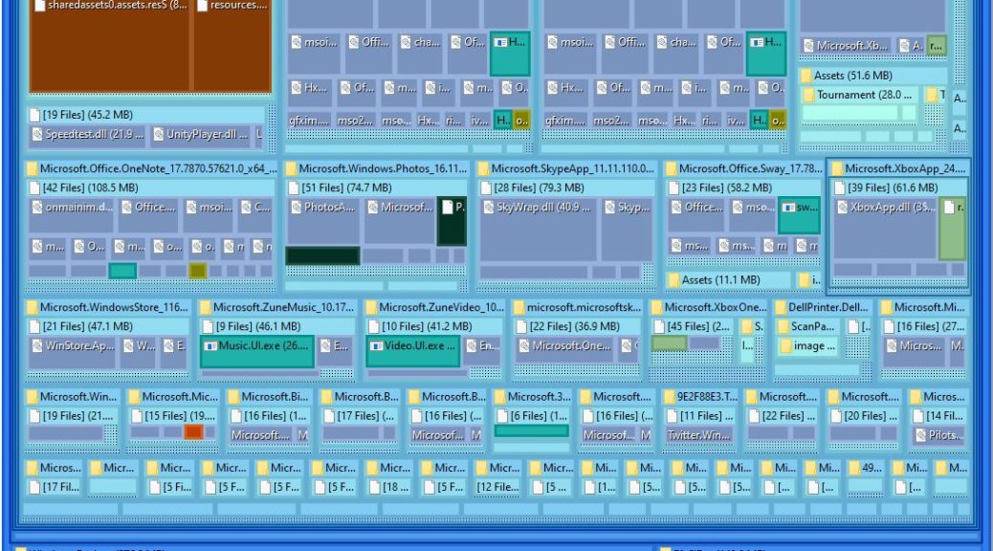Select the DellPrinter.Dell folder icon
Screen dimensions: 993x551
781,307
